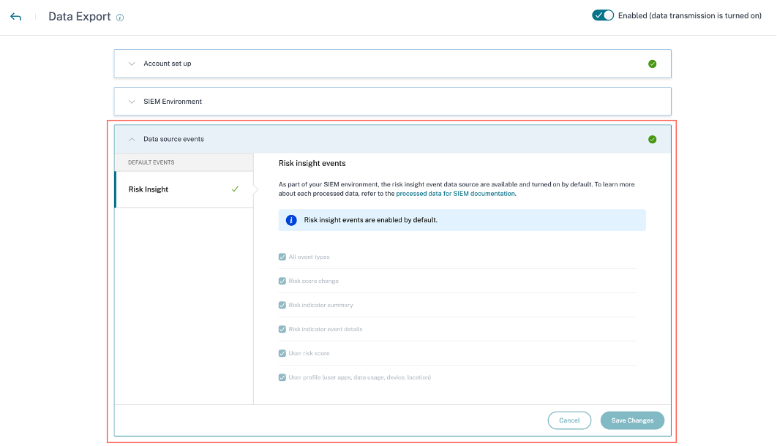Toggle the data transmission Enabled switch

pyautogui.click(x=603, y=15)
